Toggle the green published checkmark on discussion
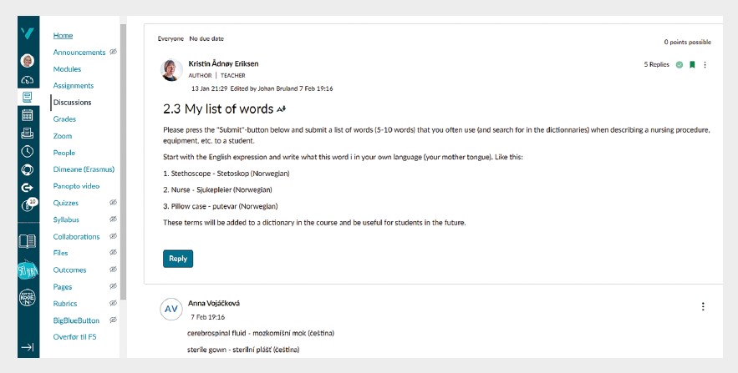Image resolution: width=738 pixels, height=373 pixels. [679, 64]
